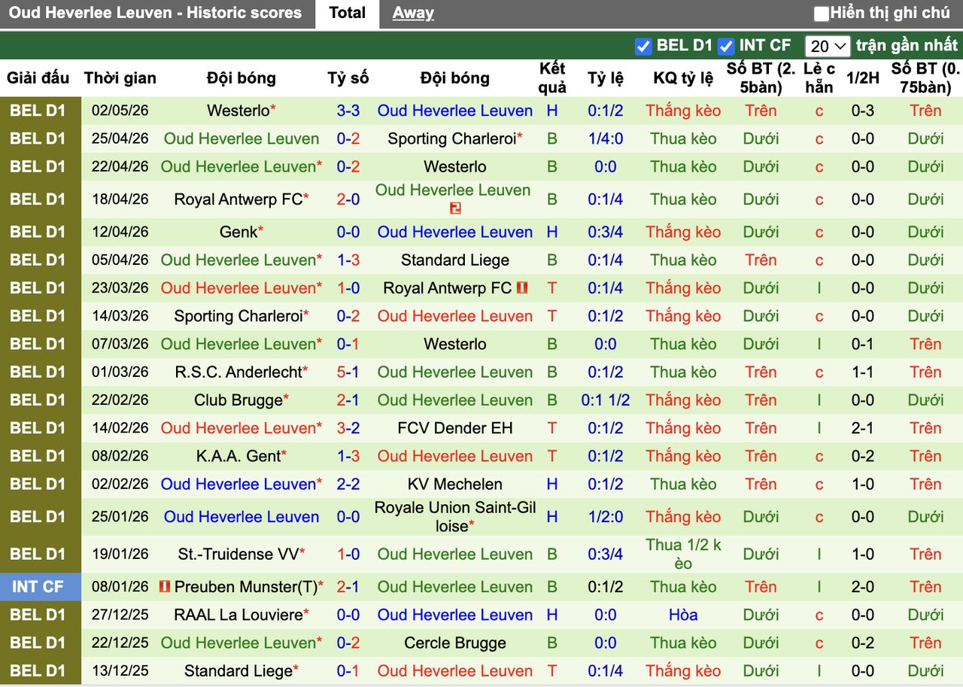963x687 pixels.
Task: Open the 3-3 score of the 02/05/26 match
Action: [348, 111]
